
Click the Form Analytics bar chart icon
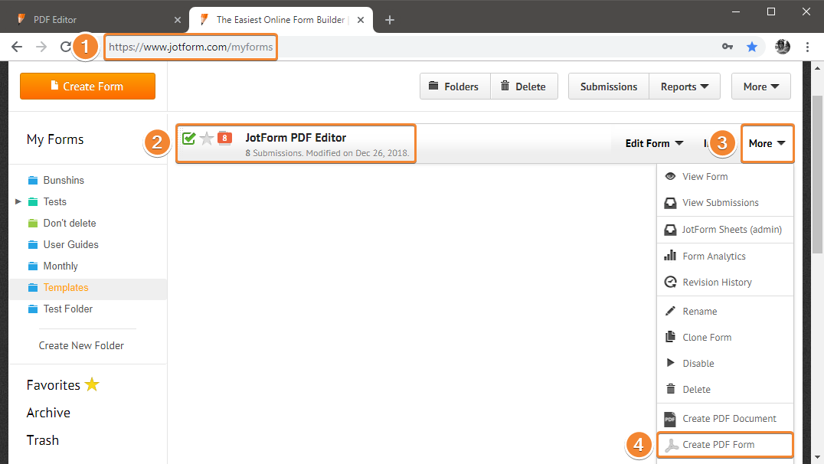tap(670, 256)
